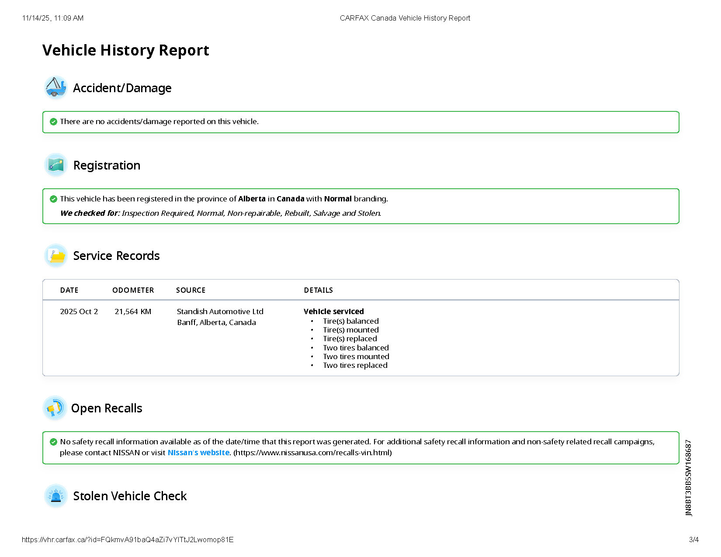
Task: Click Standish Automotive Ltd source entry
Action: (x=220, y=311)
